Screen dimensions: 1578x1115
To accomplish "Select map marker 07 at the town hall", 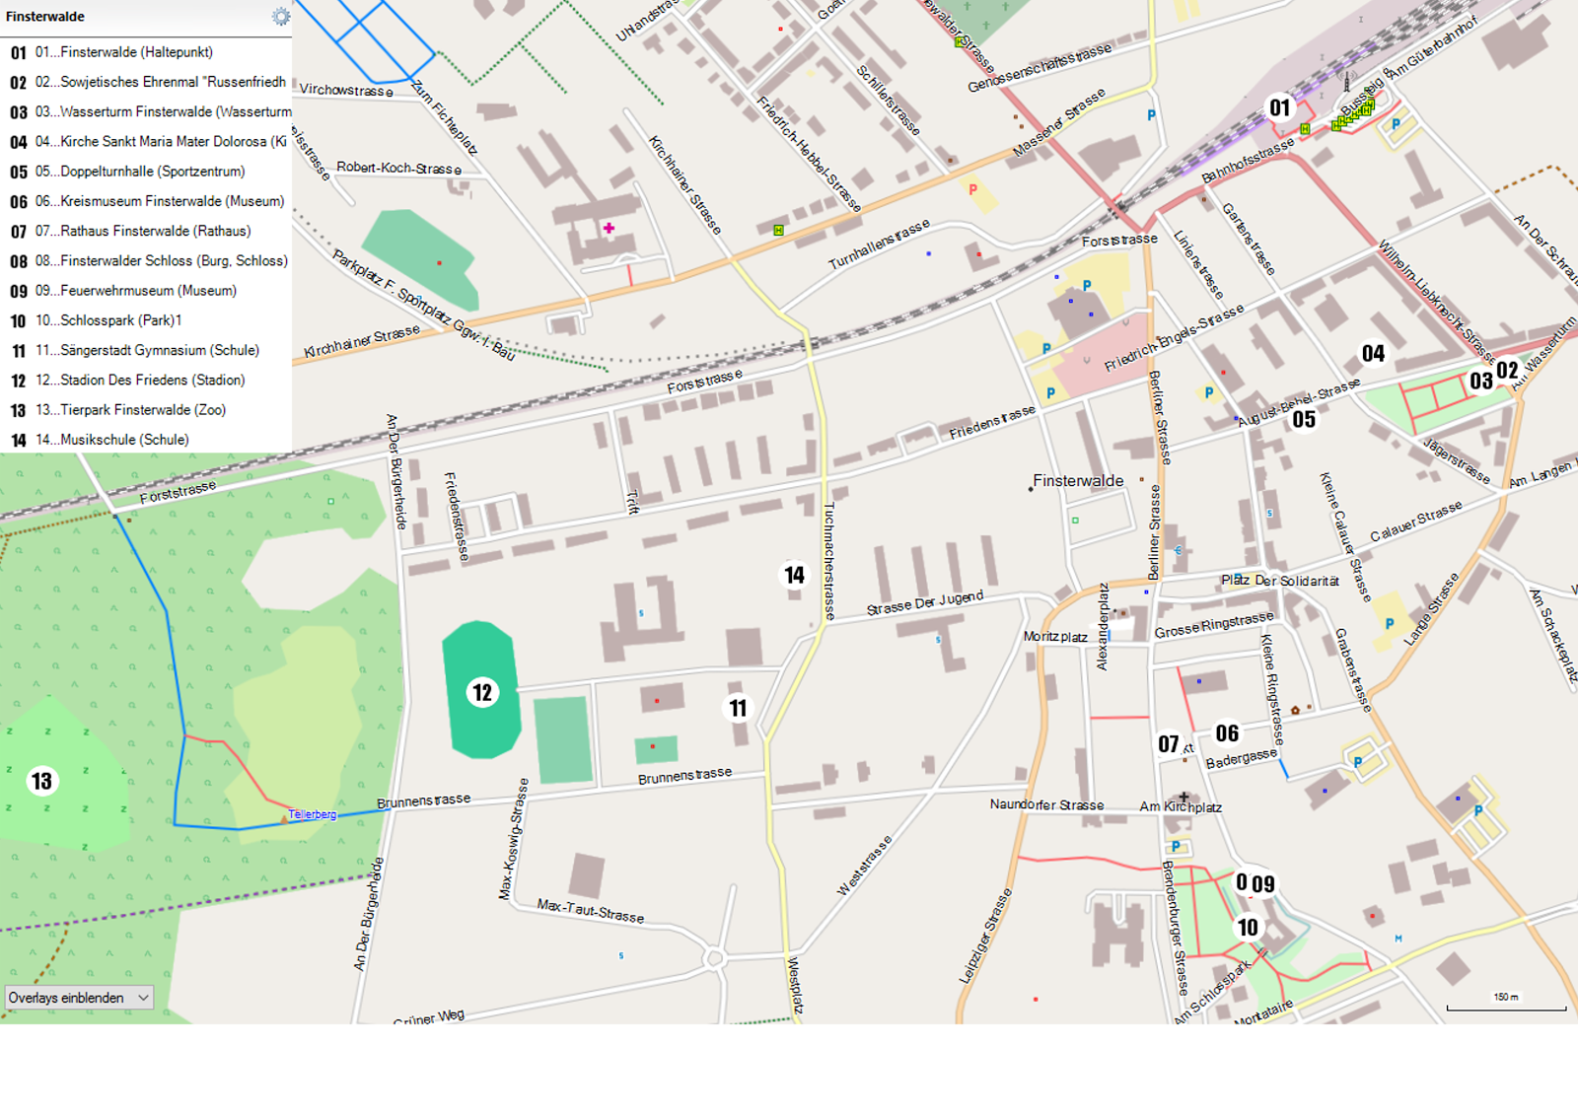I will (x=1169, y=743).
